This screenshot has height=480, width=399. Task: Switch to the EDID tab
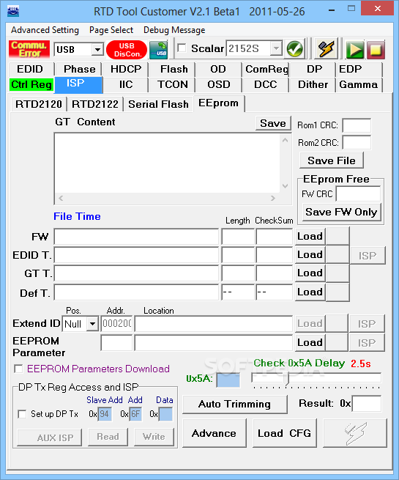click(30, 69)
